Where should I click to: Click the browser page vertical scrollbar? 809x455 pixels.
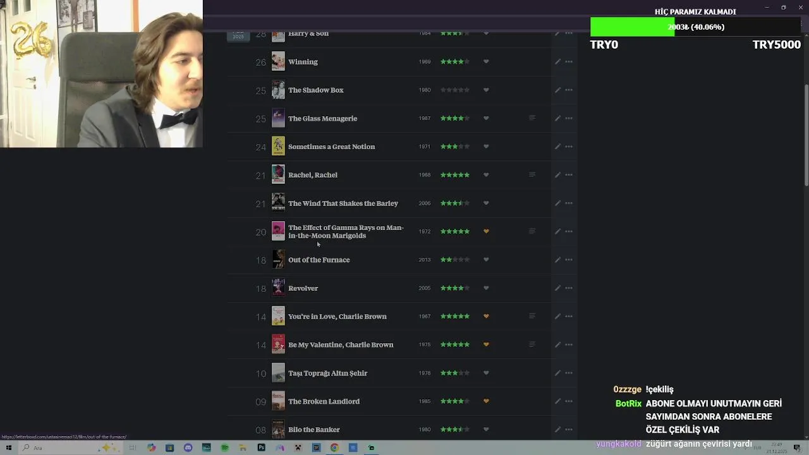click(806, 136)
